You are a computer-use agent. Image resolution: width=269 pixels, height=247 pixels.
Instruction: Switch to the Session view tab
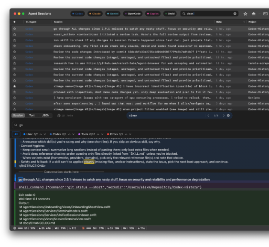pos(18,116)
